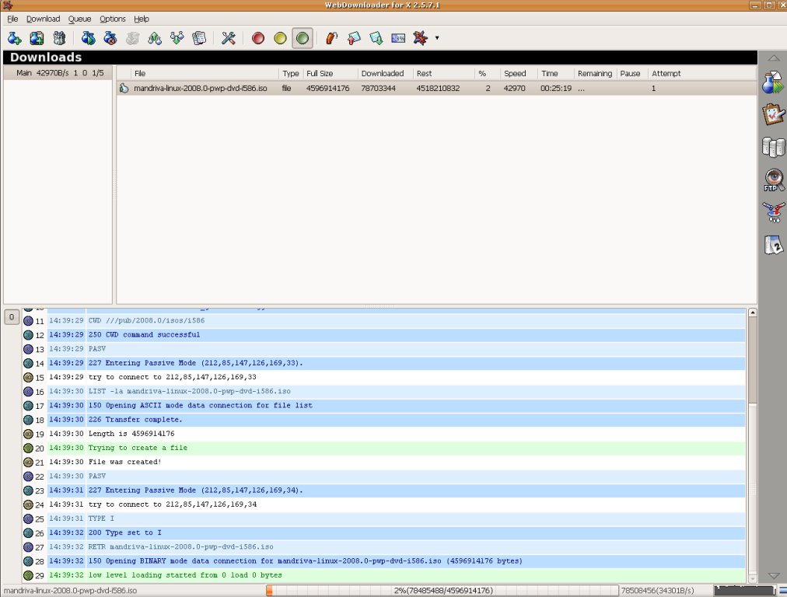Click the orange dynamite toolbar icon

tap(331, 38)
